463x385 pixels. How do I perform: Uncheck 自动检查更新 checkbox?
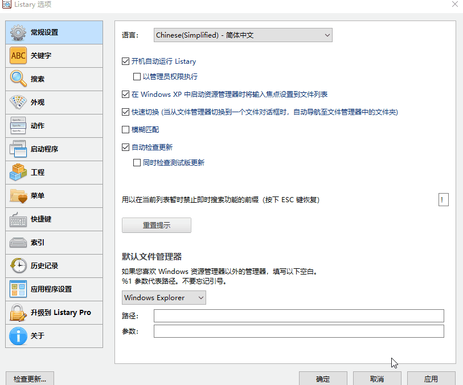pos(125,147)
